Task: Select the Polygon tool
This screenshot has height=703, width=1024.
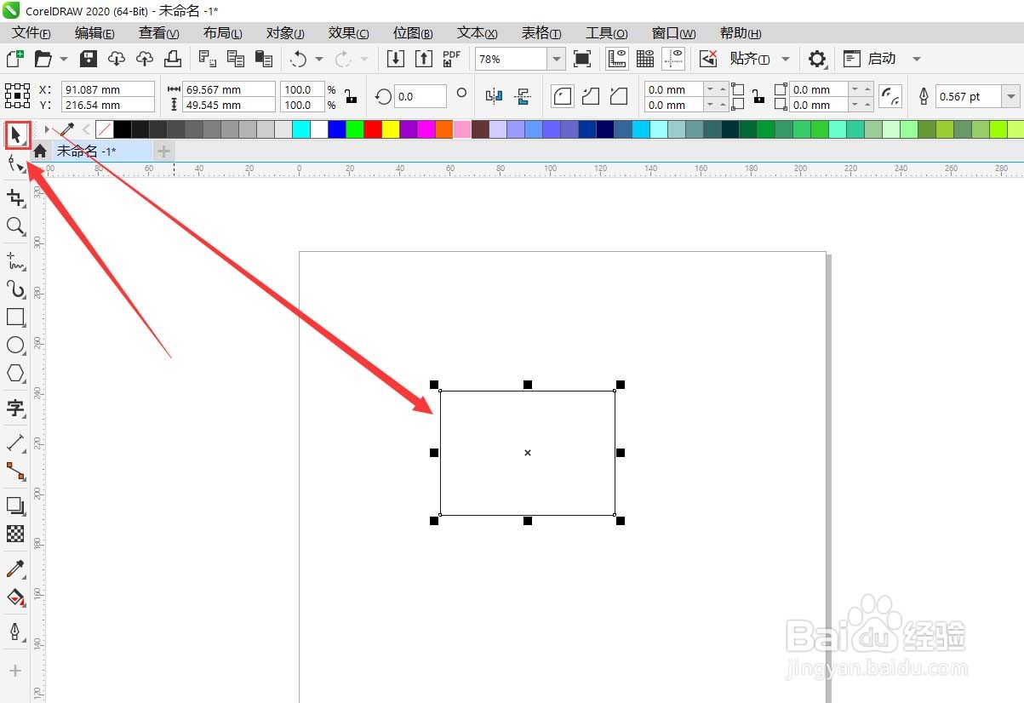Action: (x=15, y=373)
